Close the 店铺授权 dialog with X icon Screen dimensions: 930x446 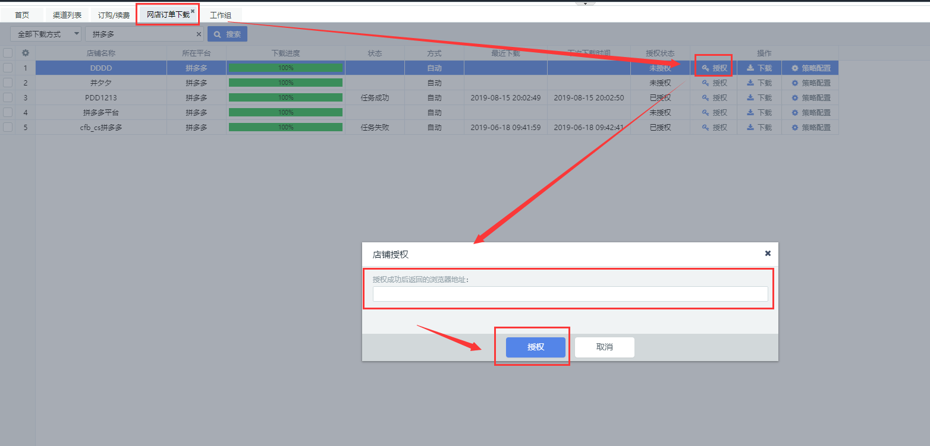click(x=768, y=253)
